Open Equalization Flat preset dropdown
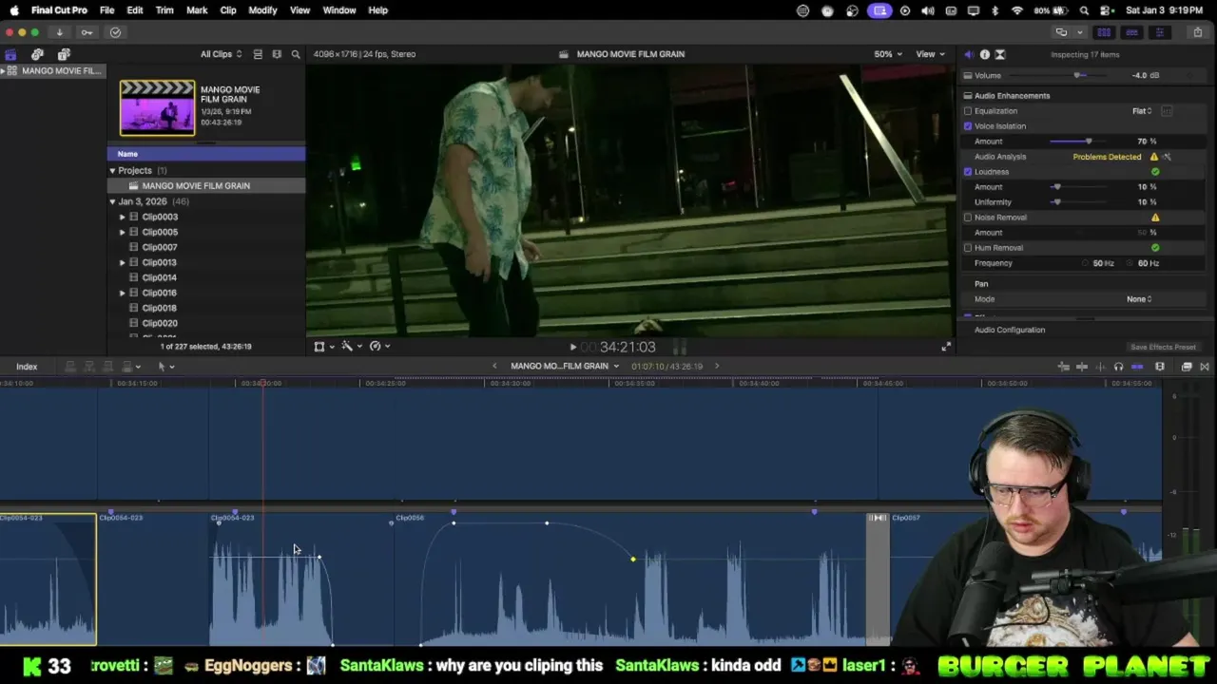 tap(1142, 111)
